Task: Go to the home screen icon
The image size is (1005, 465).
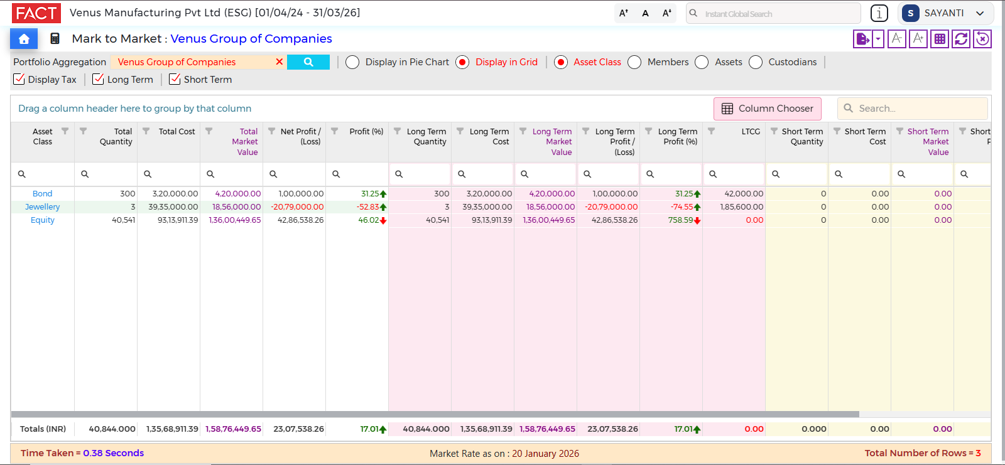Action: 24,39
